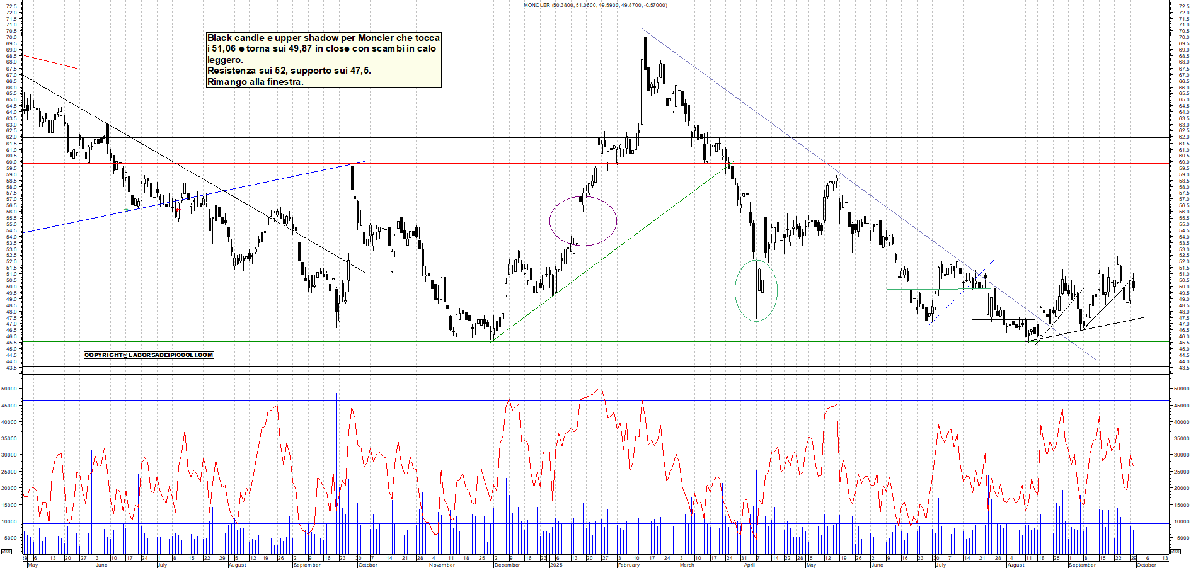Click the December label on time axis

point(507,565)
